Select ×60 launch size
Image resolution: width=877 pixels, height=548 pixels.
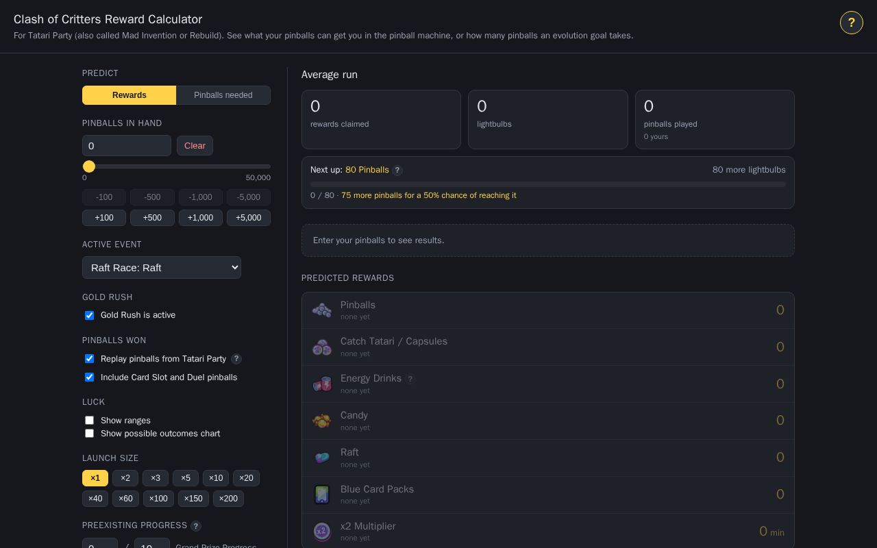point(125,499)
